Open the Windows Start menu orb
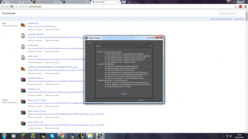 [x=4, y=136]
